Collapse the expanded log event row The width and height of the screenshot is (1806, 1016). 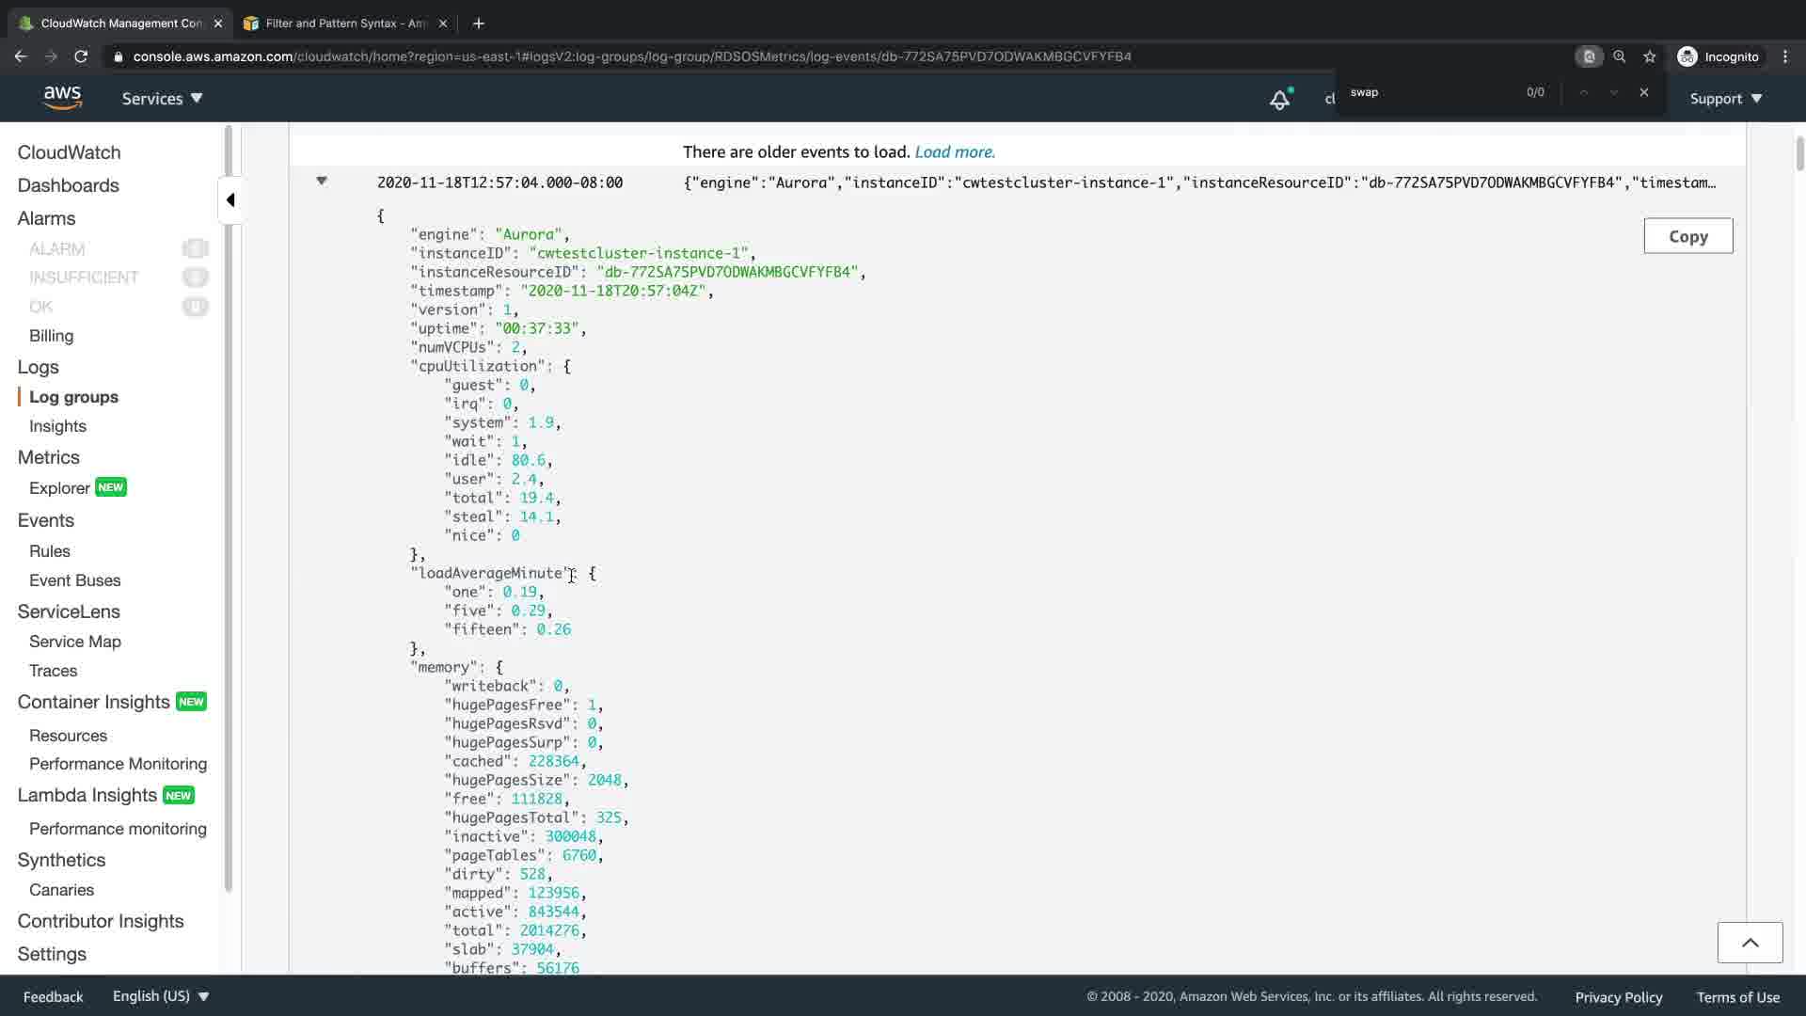click(322, 182)
